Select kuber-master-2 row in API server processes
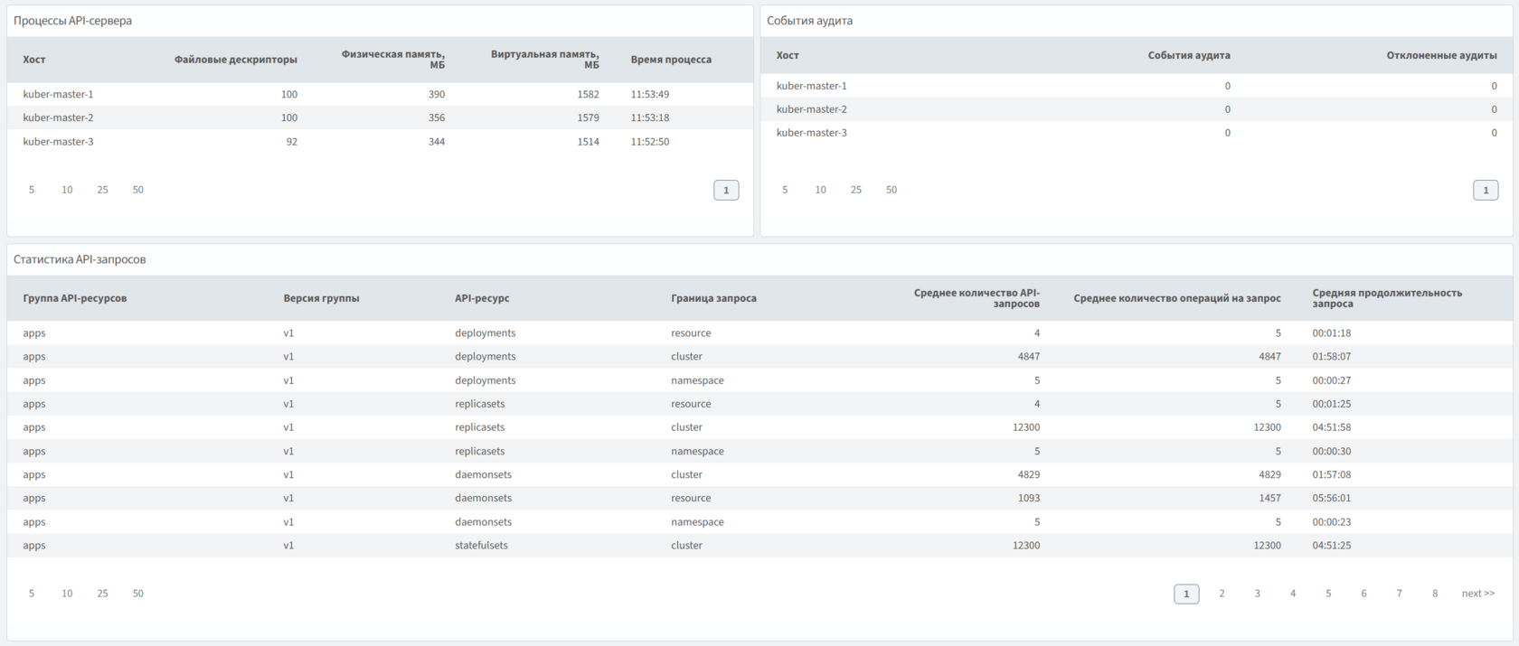 click(x=58, y=117)
